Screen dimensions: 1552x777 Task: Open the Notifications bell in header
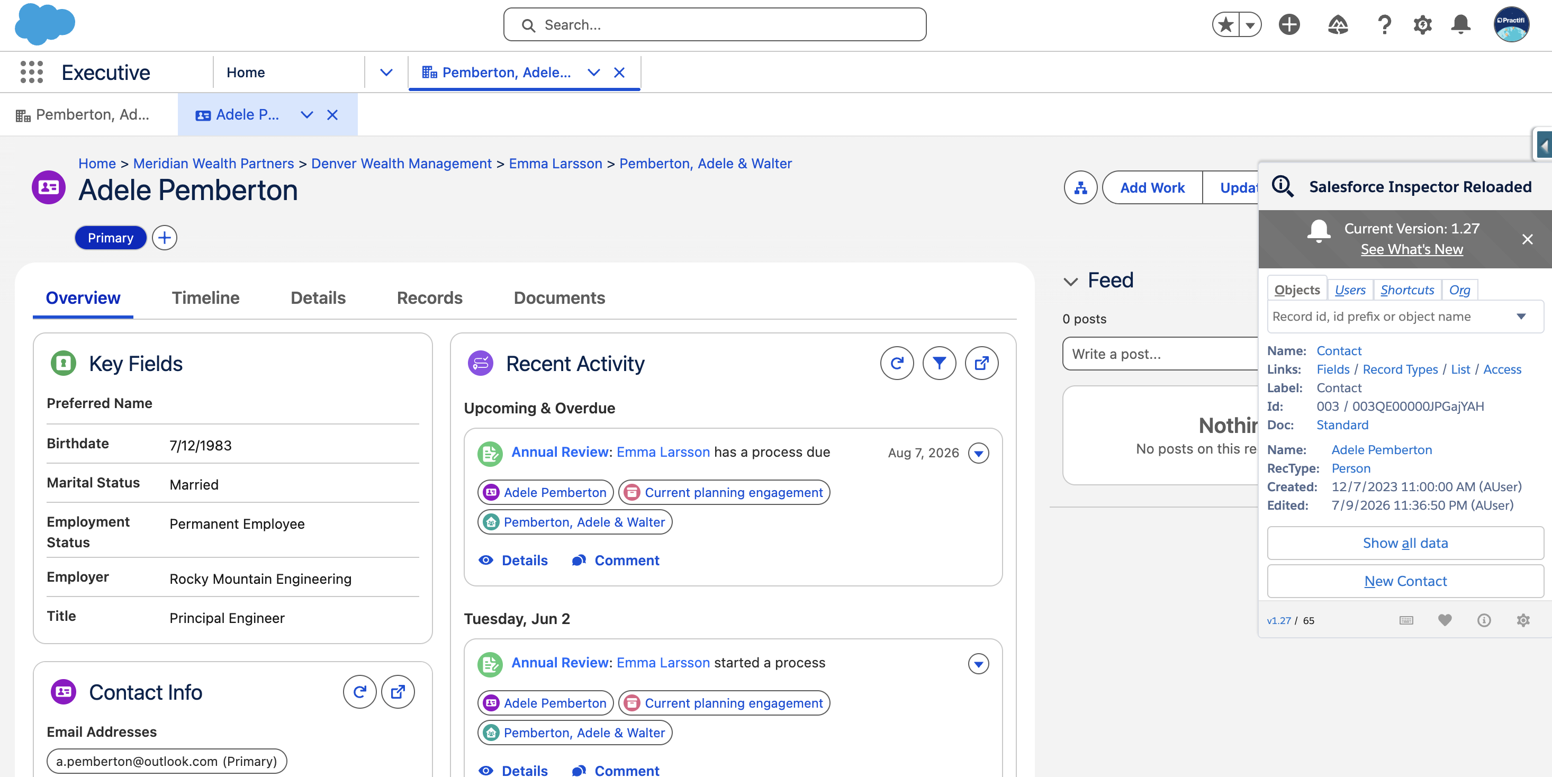1461,25
